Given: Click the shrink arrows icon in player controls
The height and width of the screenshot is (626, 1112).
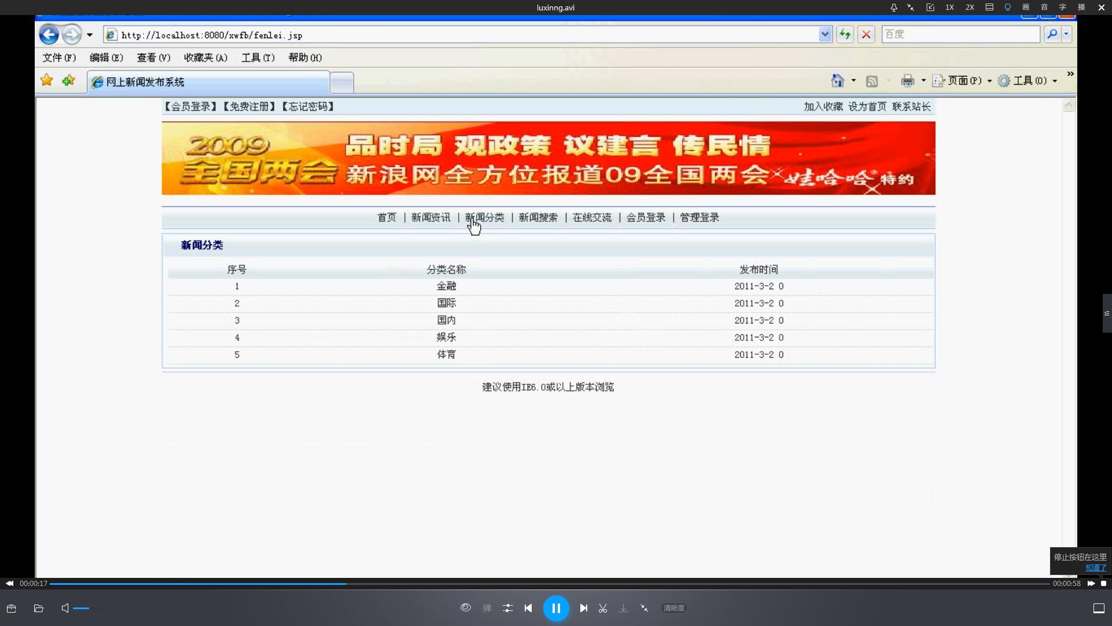Looking at the screenshot, I should click(x=644, y=608).
